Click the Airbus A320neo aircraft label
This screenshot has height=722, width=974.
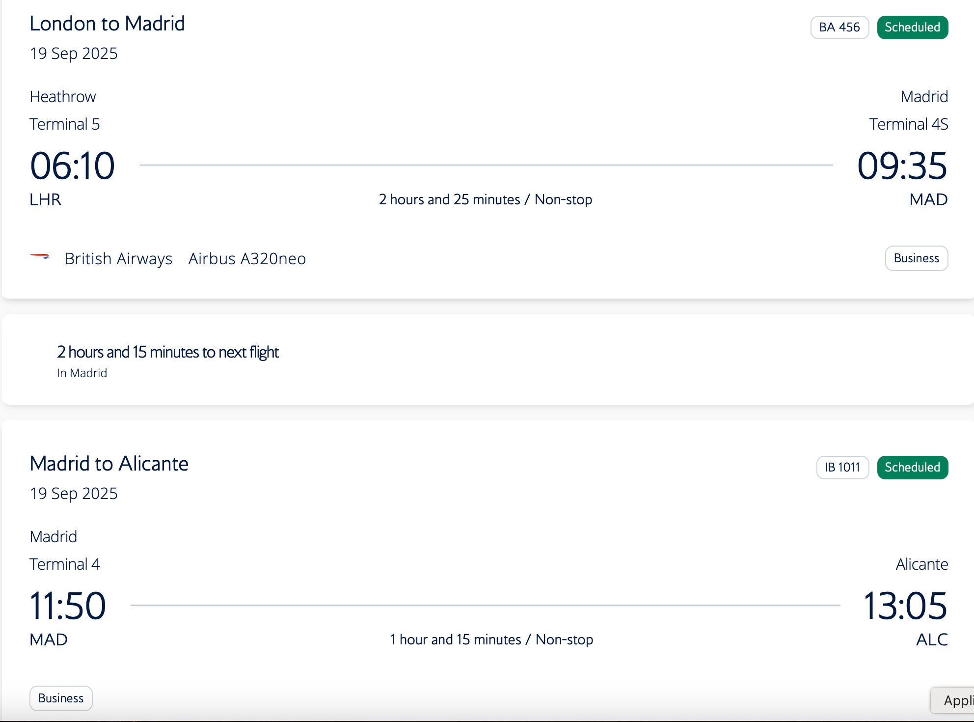point(247,259)
